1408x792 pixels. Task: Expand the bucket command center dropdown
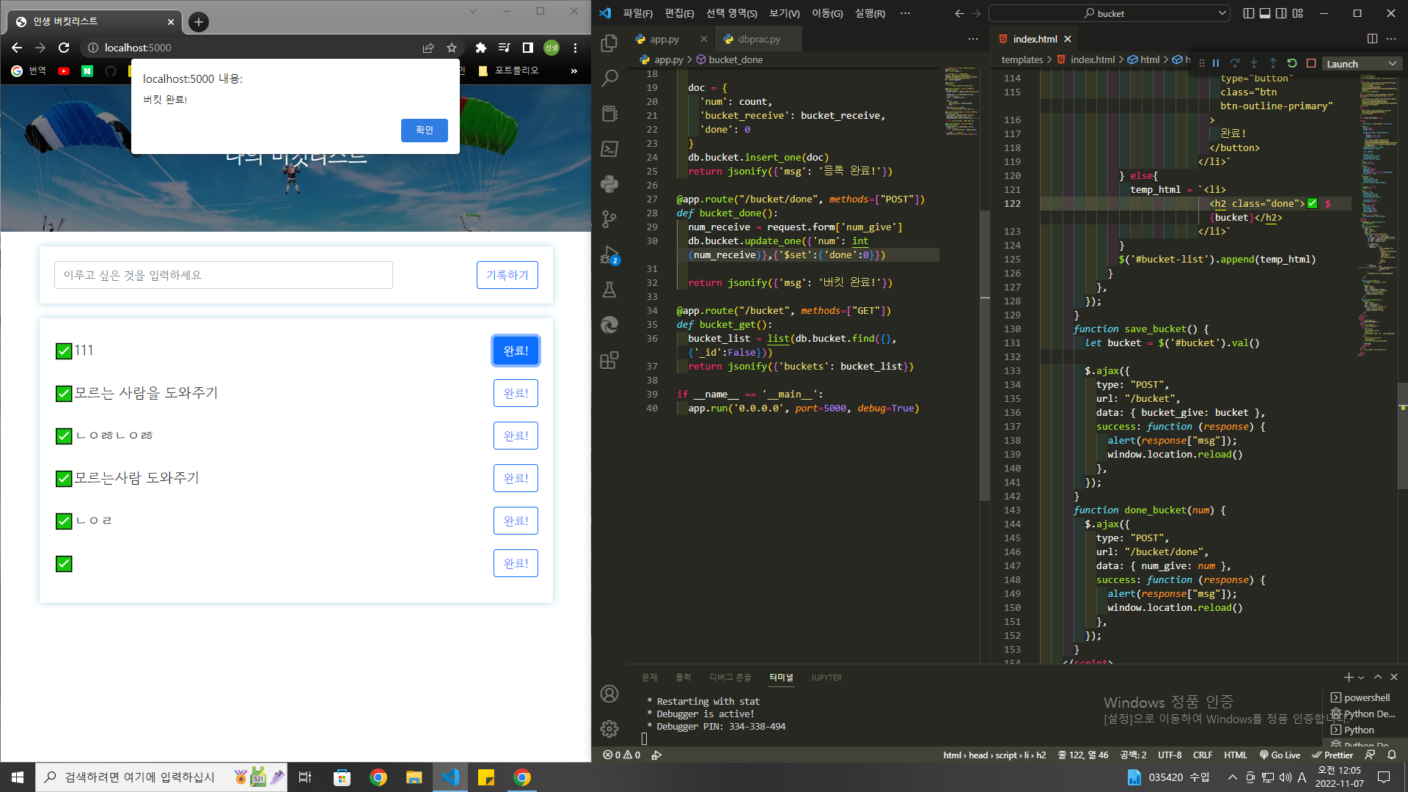click(1222, 13)
